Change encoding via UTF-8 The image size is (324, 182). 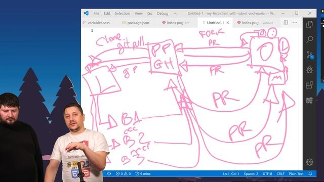click(x=267, y=174)
